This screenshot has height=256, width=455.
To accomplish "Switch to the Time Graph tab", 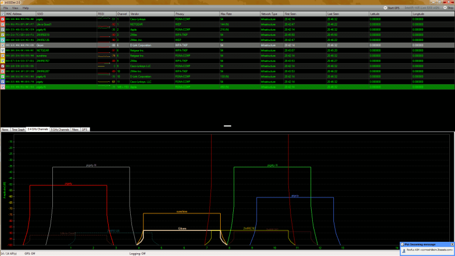I will [x=18, y=130].
